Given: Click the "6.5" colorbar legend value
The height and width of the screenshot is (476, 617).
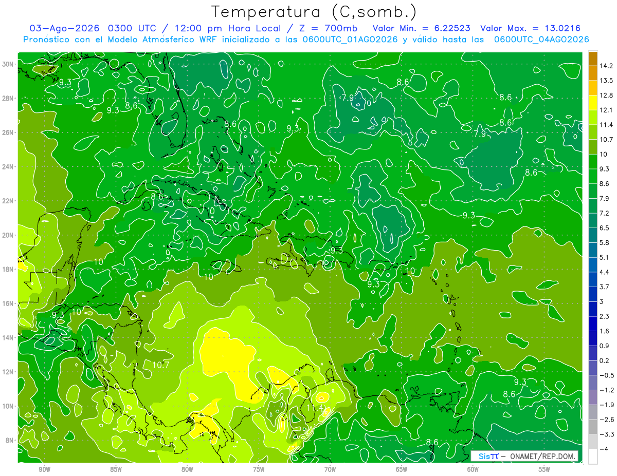Looking at the screenshot, I should point(605,227).
